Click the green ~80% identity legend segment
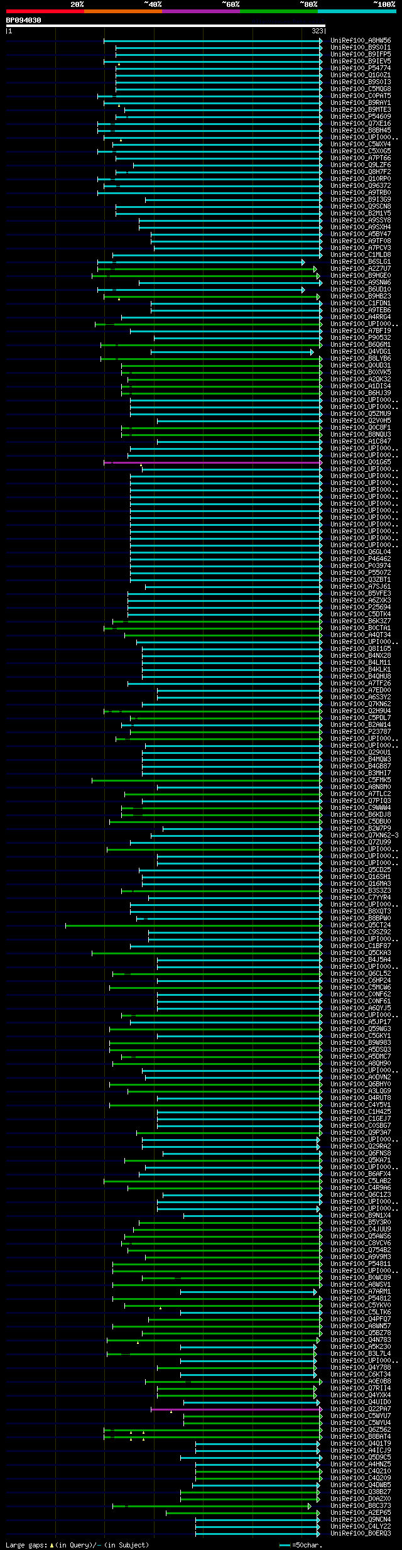This screenshot has width=402, height=1550. (x=279, y=11)
